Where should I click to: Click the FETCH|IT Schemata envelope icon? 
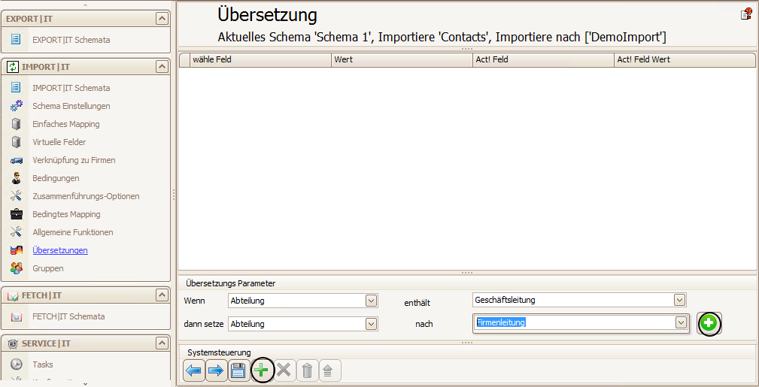tap(17, 316)
